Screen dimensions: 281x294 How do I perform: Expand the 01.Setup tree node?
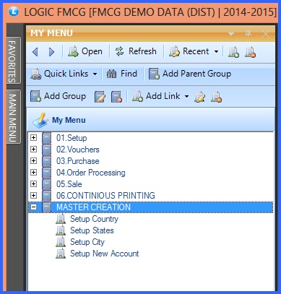pos(34,138)
